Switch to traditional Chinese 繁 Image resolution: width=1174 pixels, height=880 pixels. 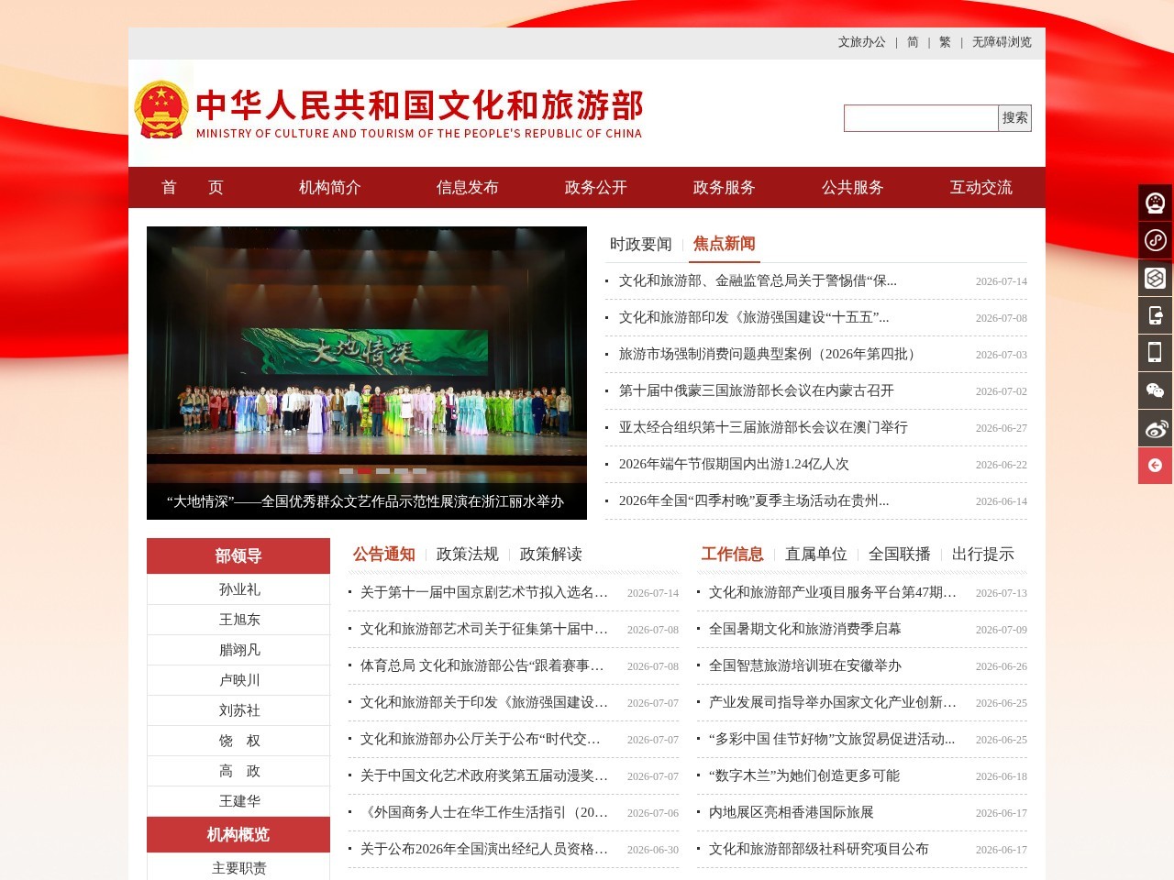(x=945, y=42)
